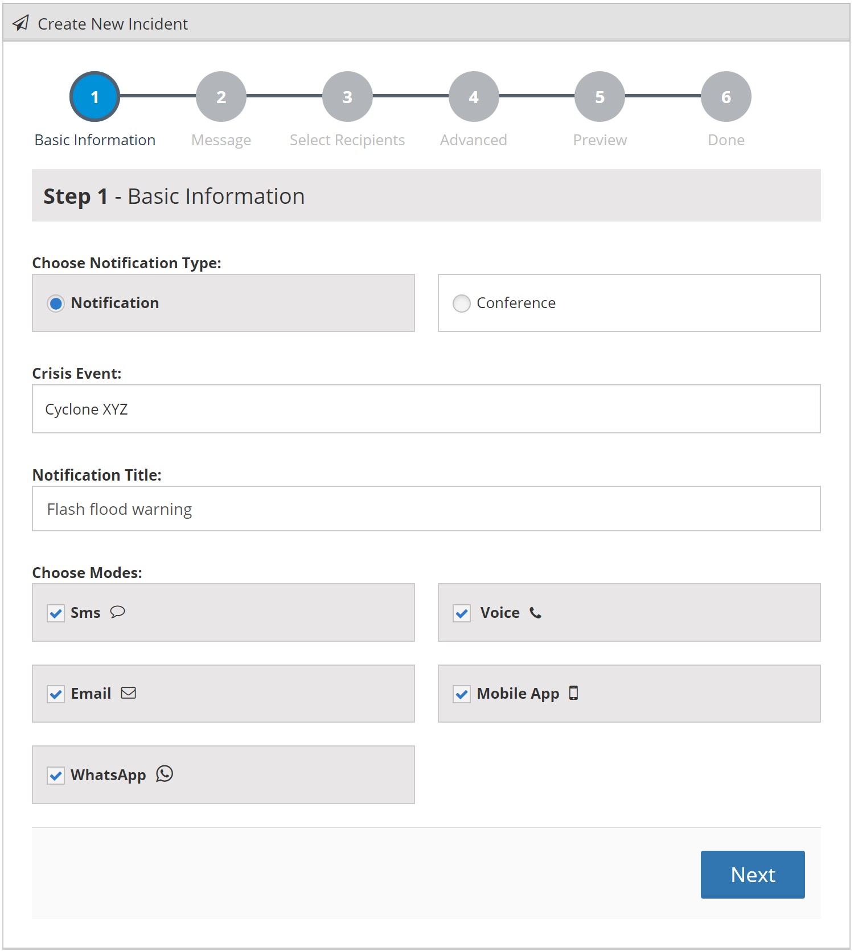The width and height of the screenshot is (854, 951).
Task: Select the Notification radio button
Action: click(56, 304)
